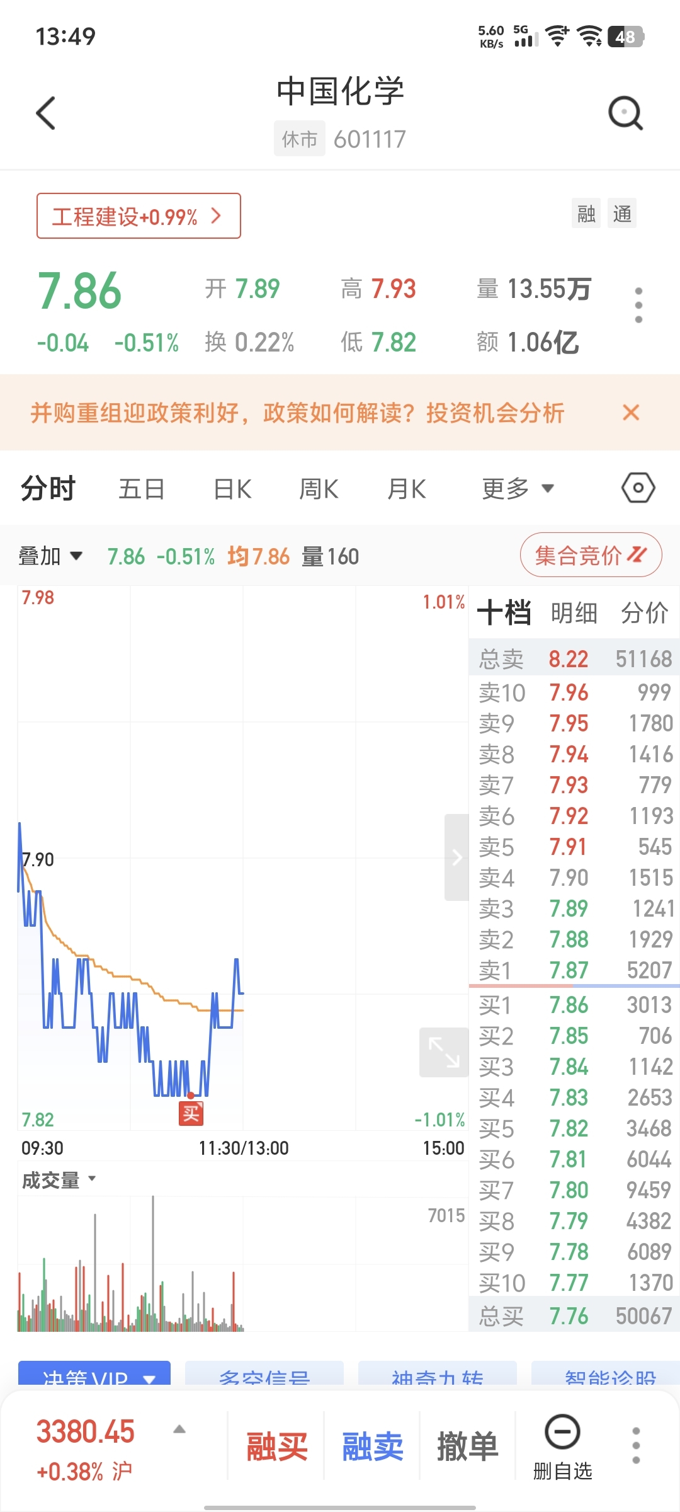Tap the red 买 marker on chart

tap(191, 1114)
